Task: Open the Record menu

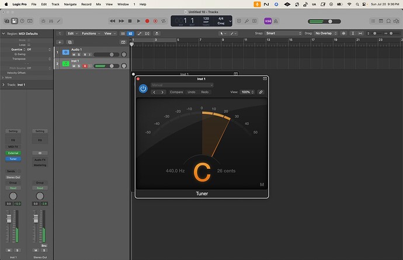Action: pyautogui.click(x=86, y=4)
